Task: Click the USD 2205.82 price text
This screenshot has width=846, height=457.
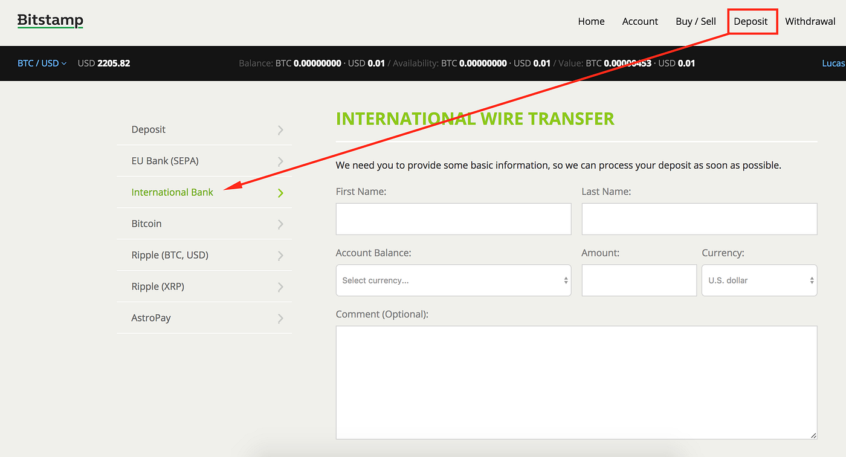Action: [104, 63]
